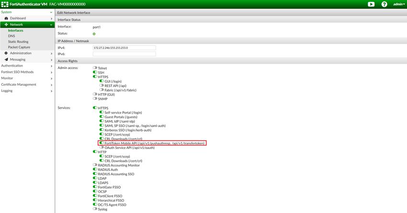Expand the Messaging submenu arrow
This screenshot has height=213, width=407.
(x=51, y=60)
